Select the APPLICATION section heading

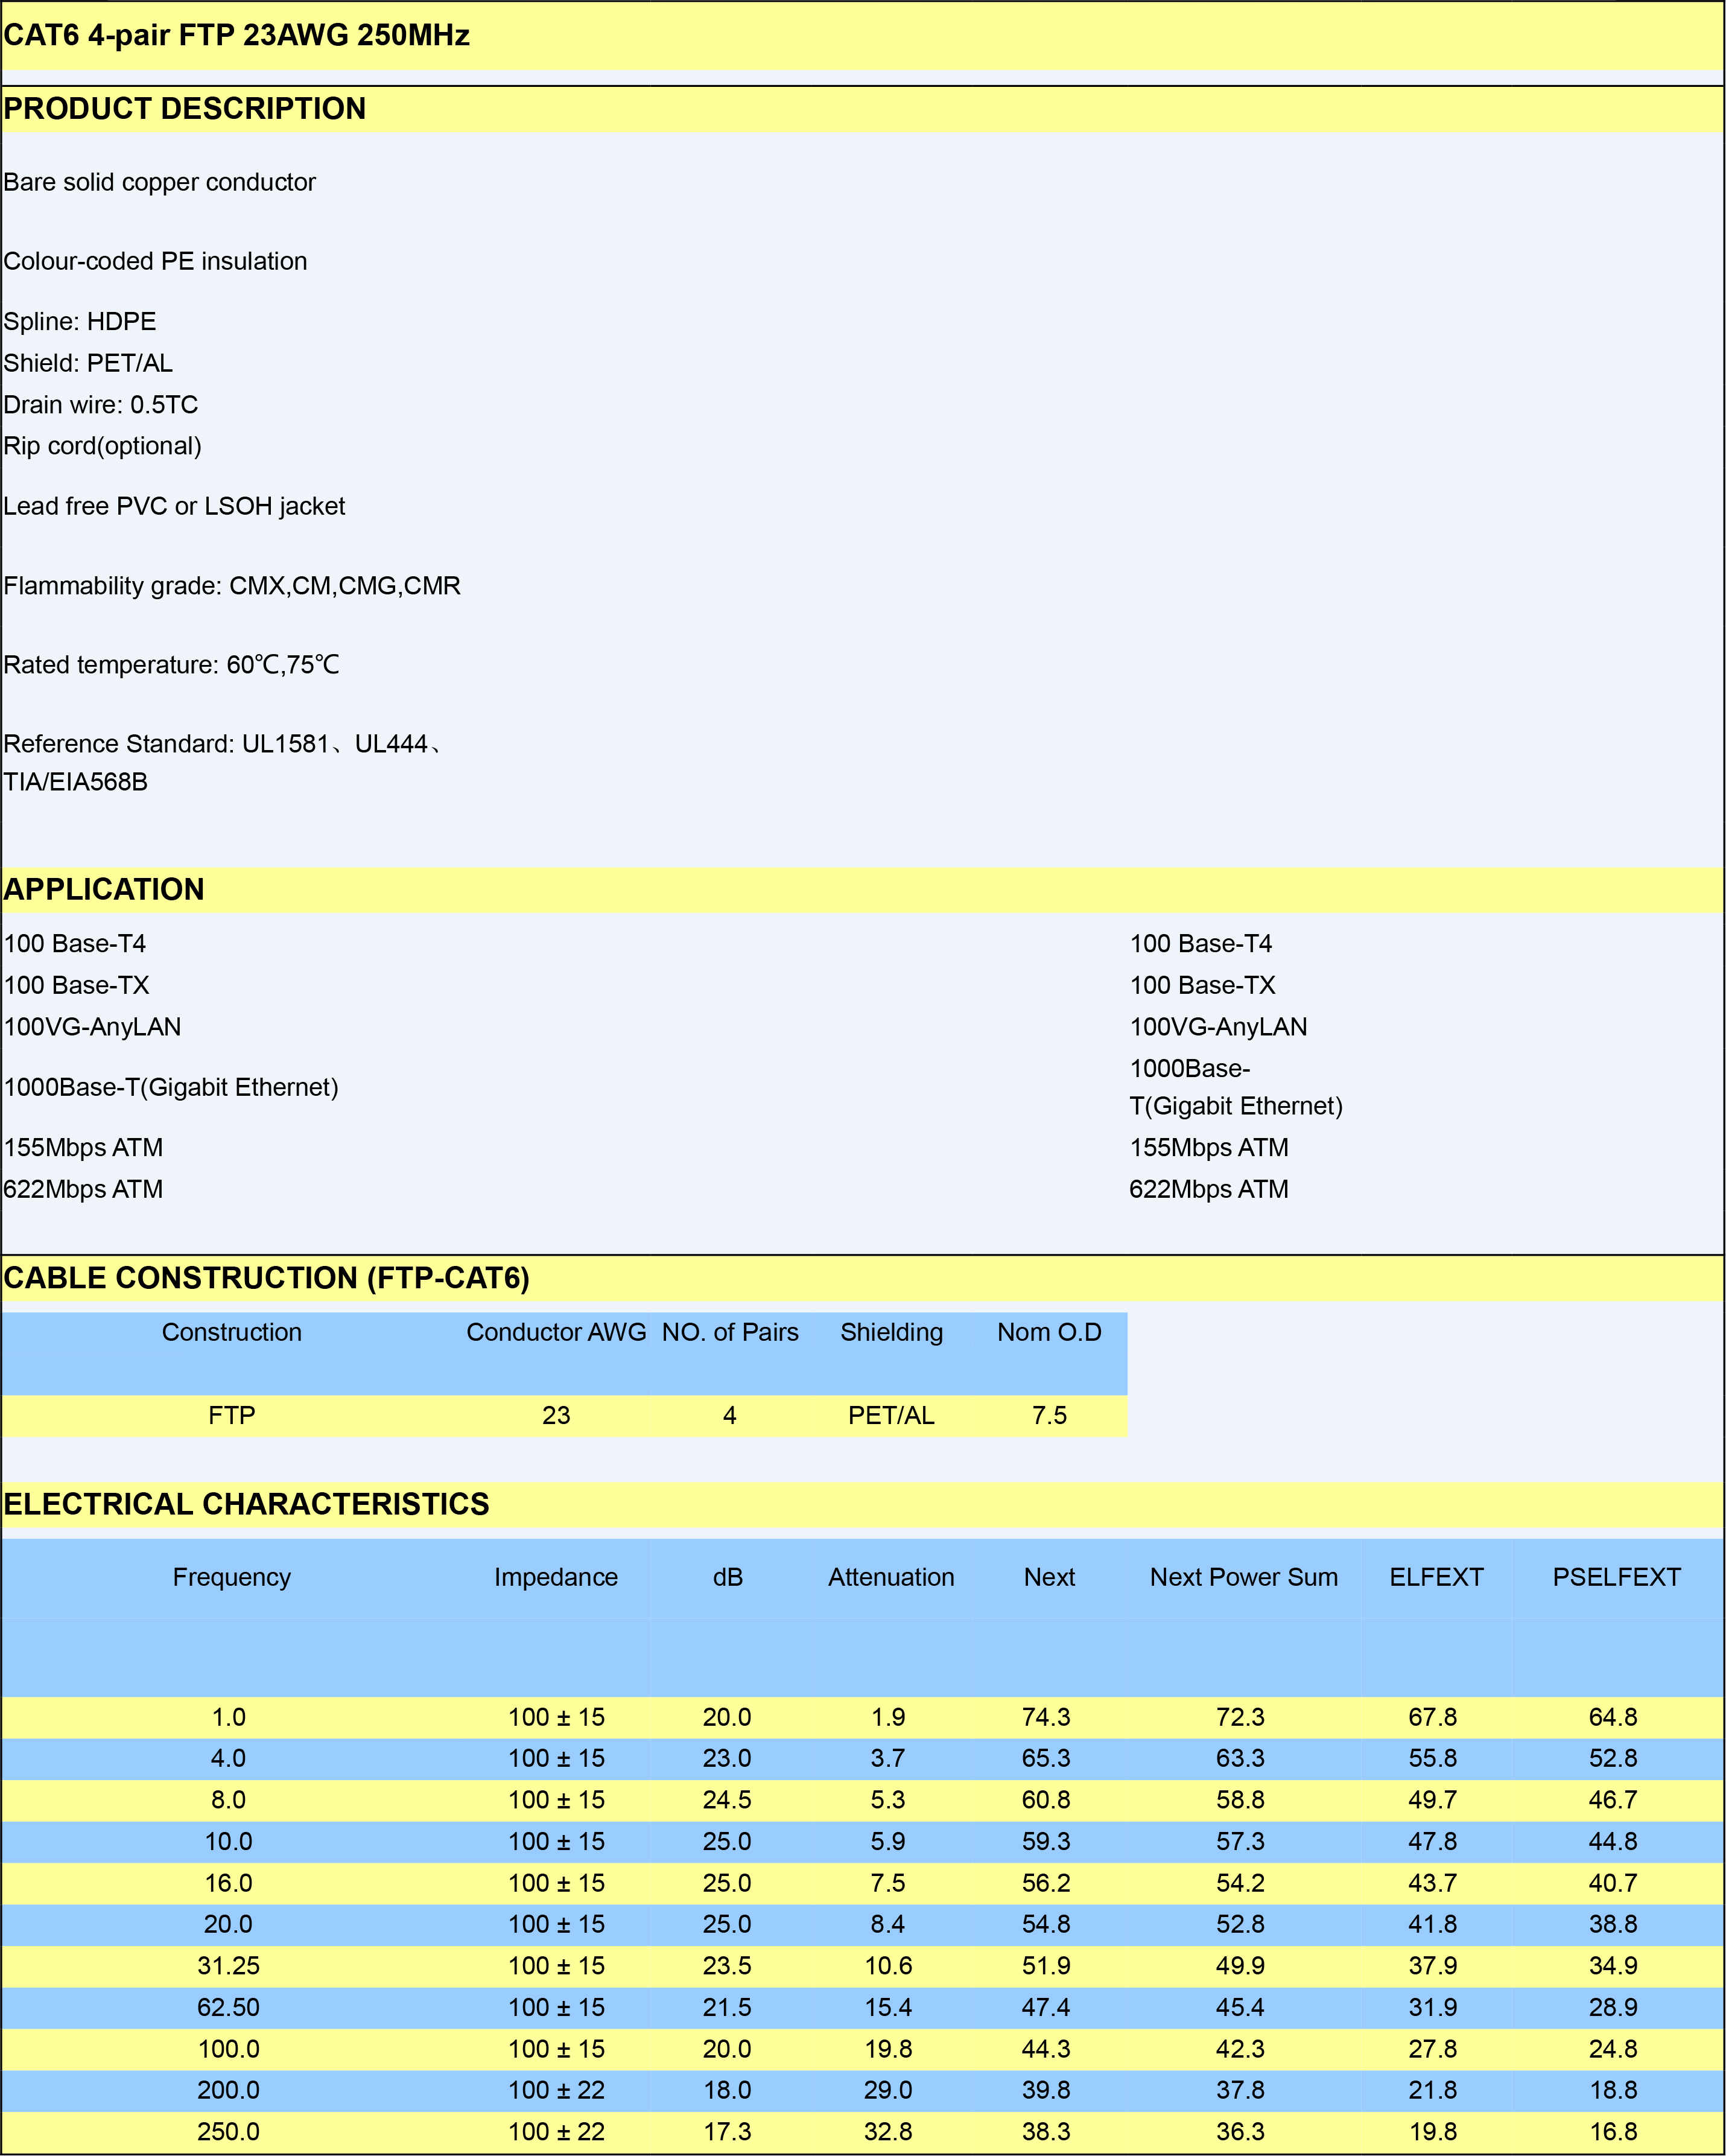tap(104, 890)
